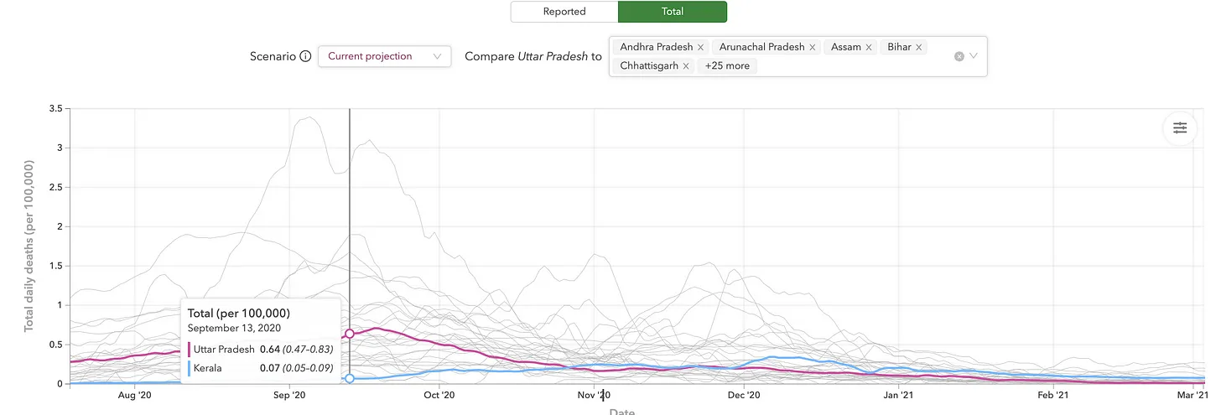Click inside the compare locations field
The width and height of the screenshot is (1221, 415).
[x=798, y=56]
